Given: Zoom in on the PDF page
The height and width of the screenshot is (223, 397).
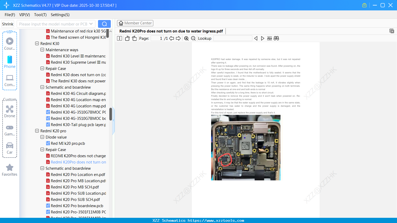Looking at the screenshot, I should pos(186,38).
